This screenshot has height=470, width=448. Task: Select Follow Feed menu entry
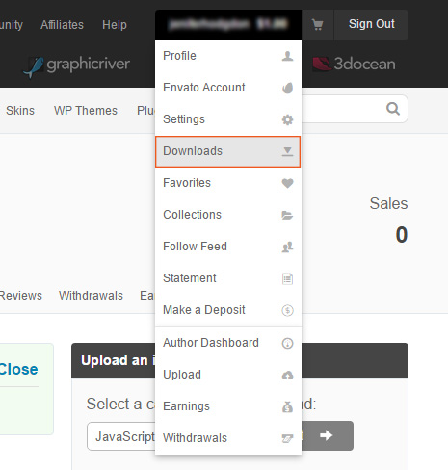coord(228,247)
